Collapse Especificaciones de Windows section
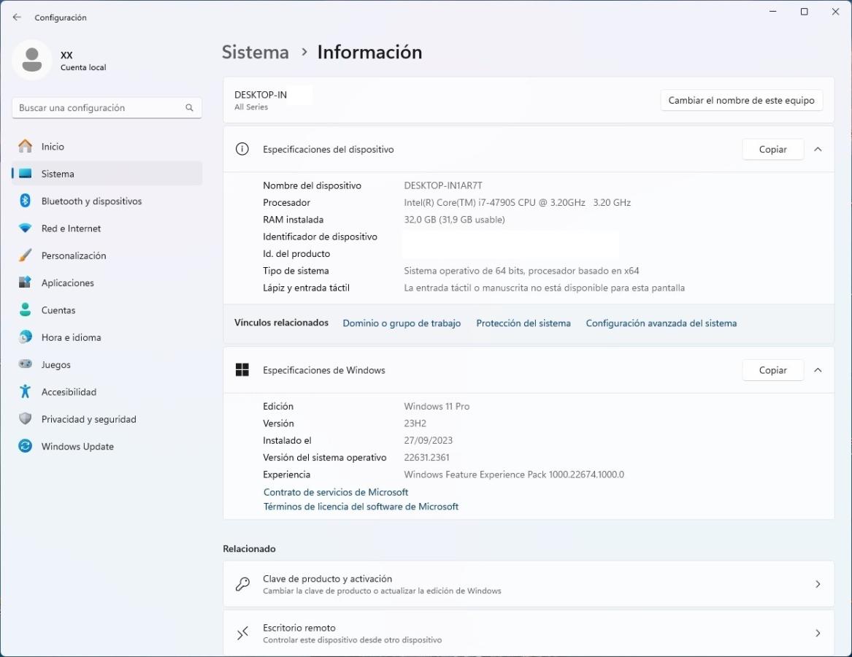Image resolution: width=852 pixels, height=657 pixels. (818, 370)
